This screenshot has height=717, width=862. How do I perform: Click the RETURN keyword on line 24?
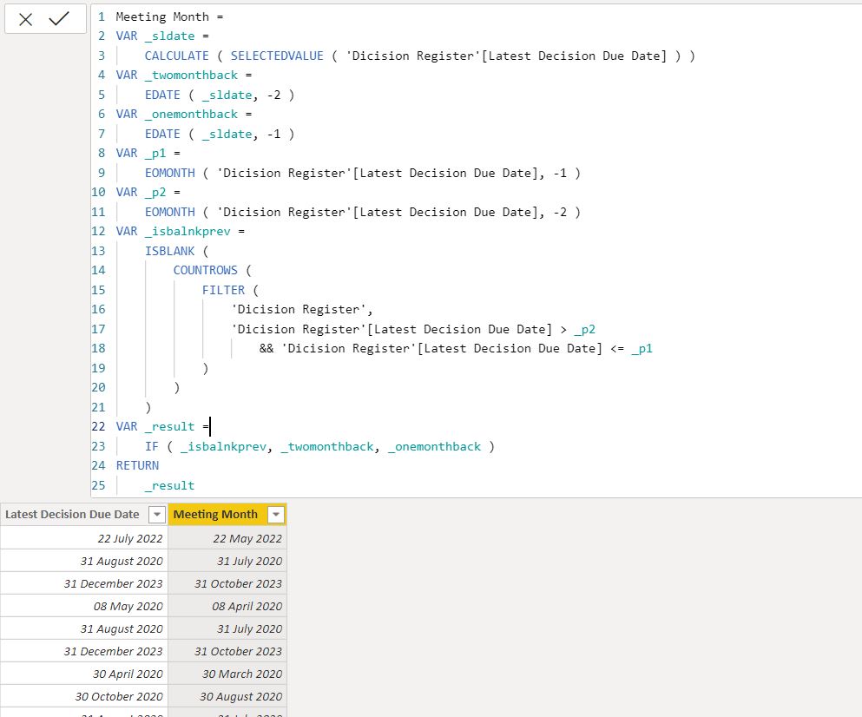[137, 466]
